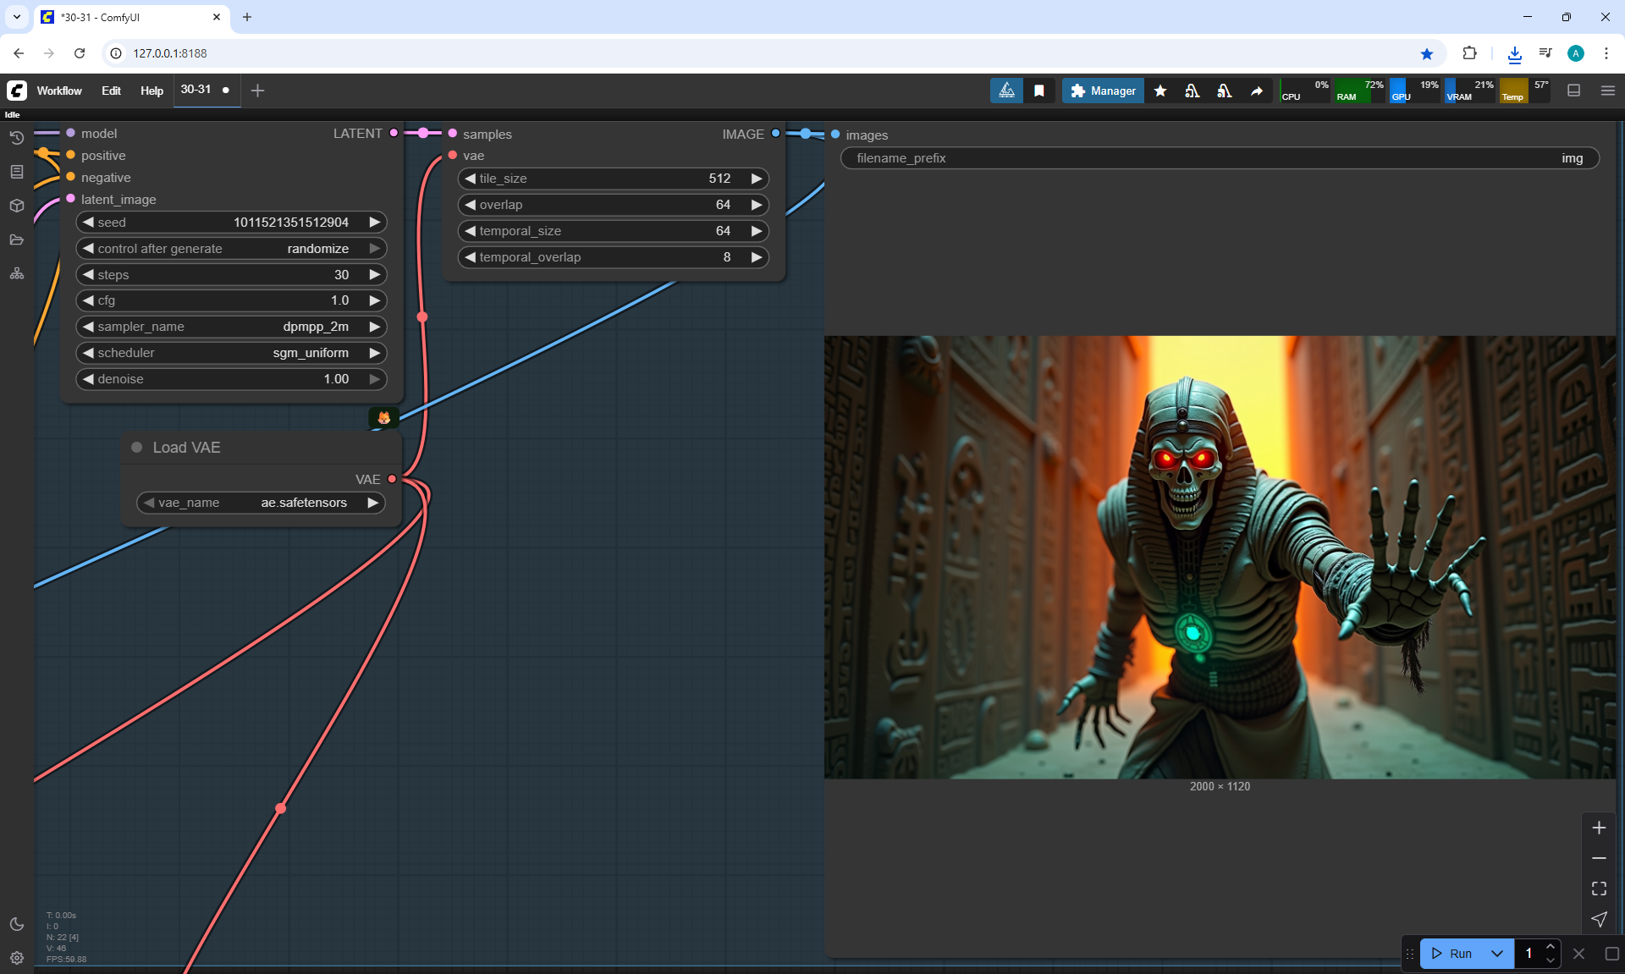Open the scheduler sgm_uniform dropdown
The width and height of the screenshot is (1625, 974).
(x=230, y=353)
